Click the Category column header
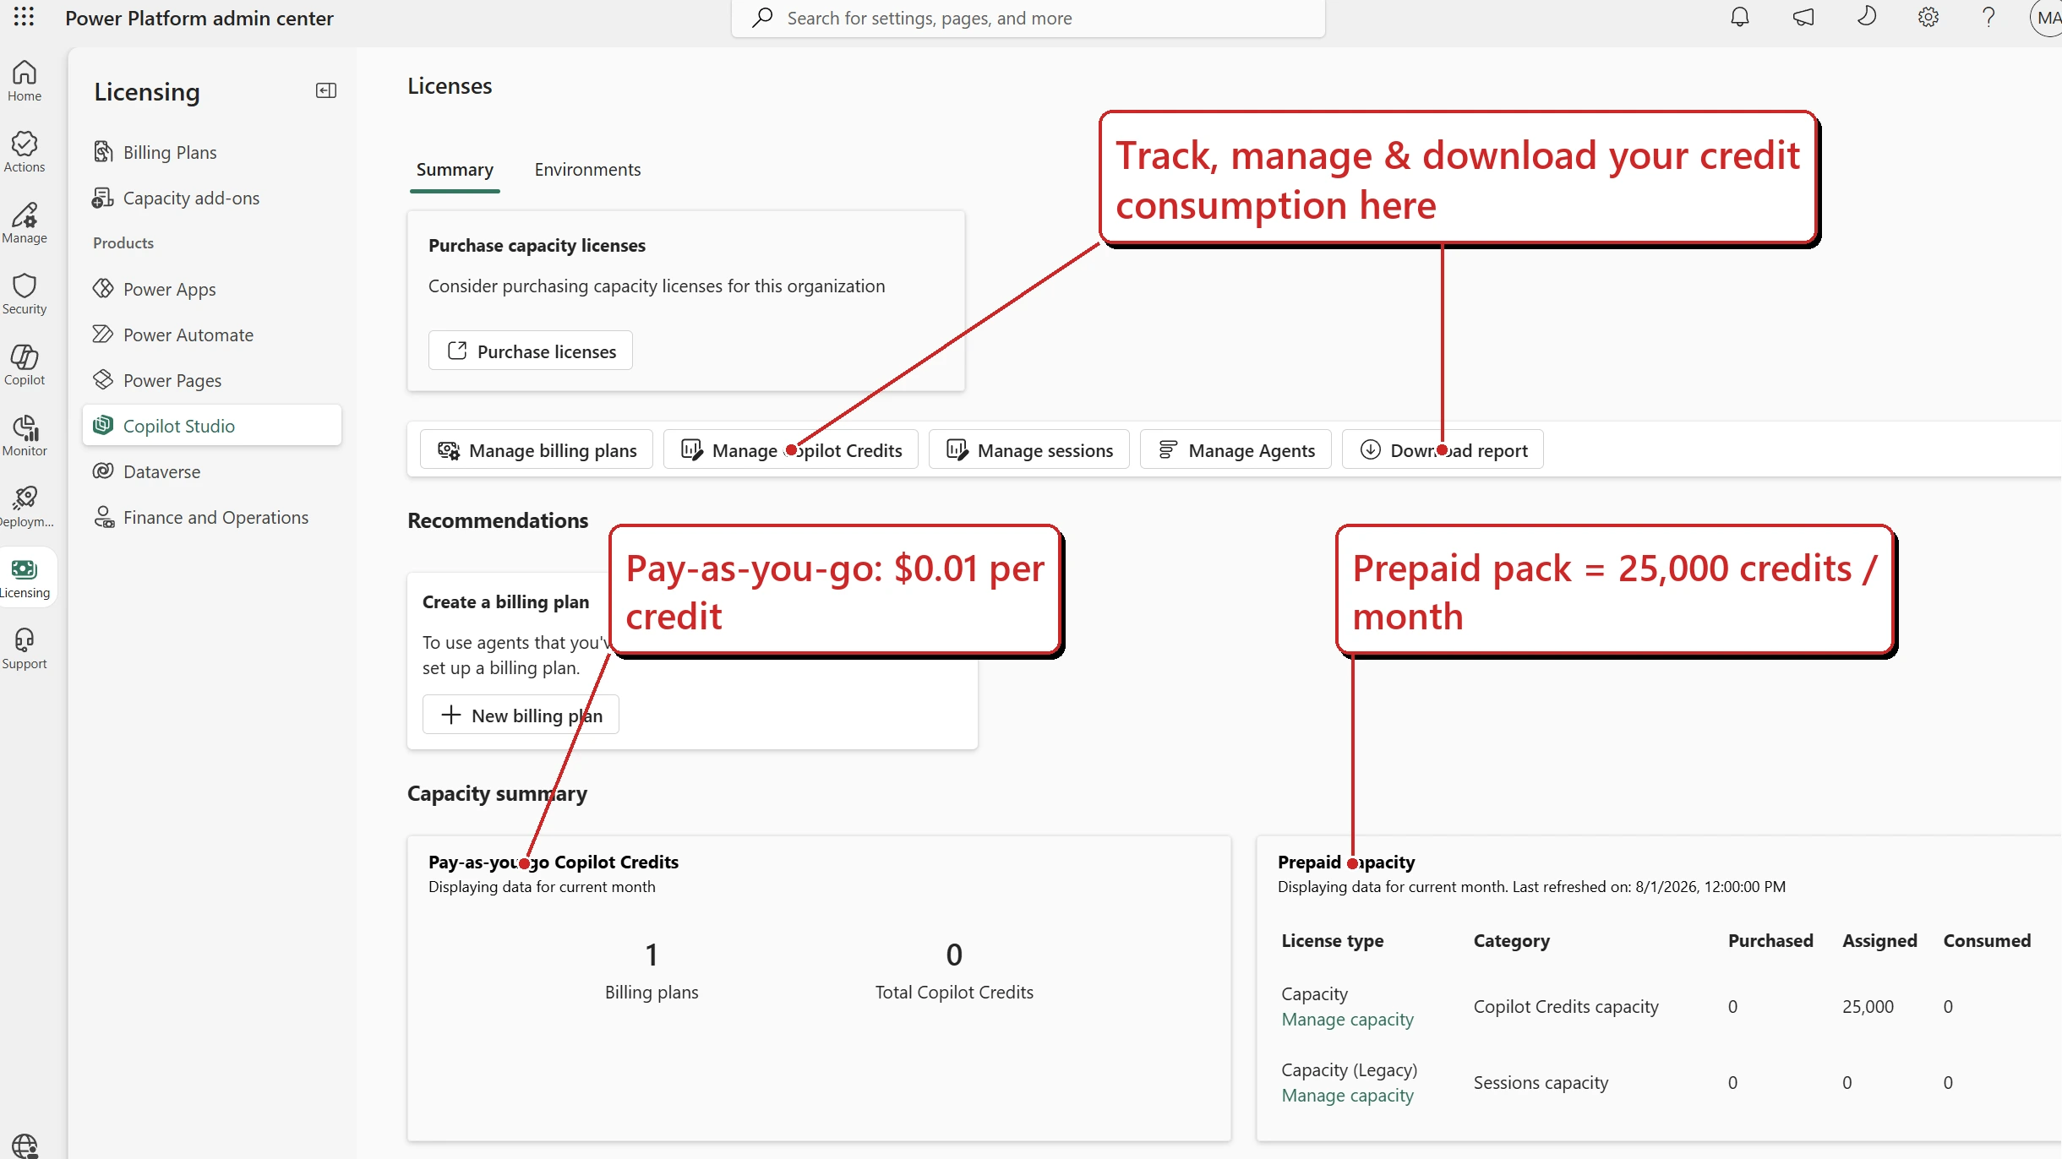 click(x=1512, y=940)
